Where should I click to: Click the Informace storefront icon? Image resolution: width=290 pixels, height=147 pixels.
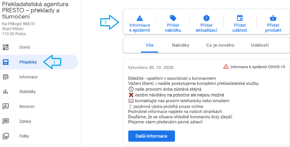6,77
